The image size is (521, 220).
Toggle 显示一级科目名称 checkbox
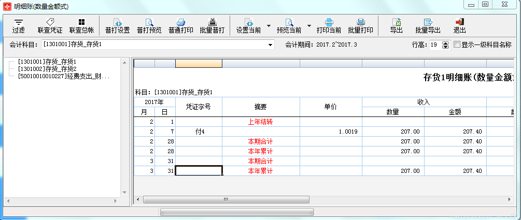[x=457, y=45]
